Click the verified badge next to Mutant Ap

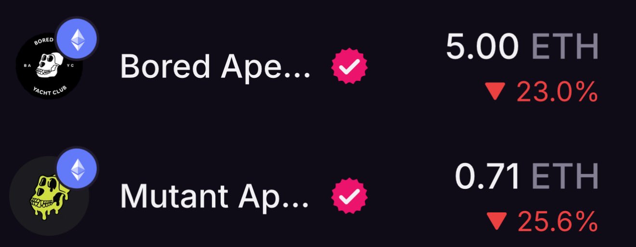[x=349, y=195]
